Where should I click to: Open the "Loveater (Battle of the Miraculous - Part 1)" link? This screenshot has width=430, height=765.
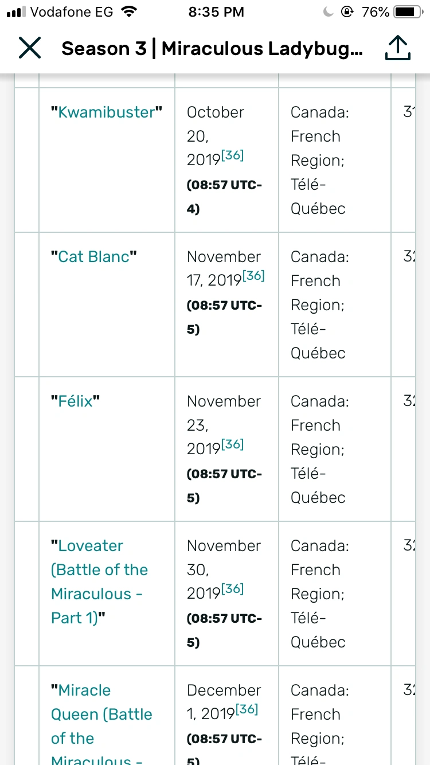point(99,581)
